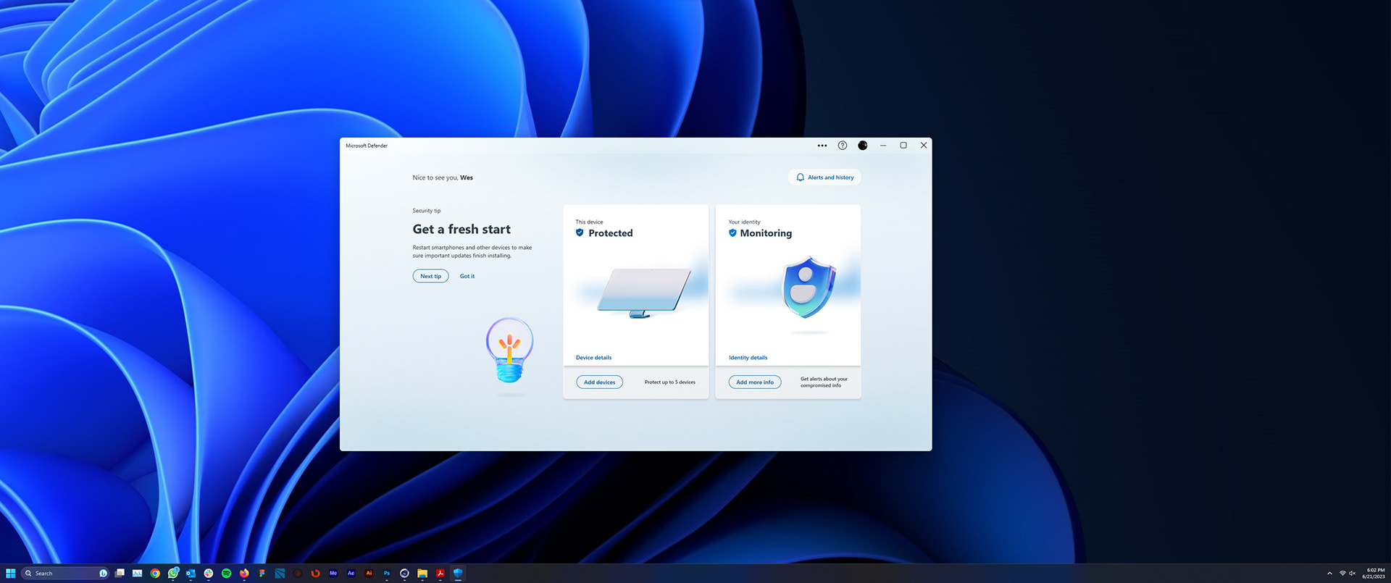The height and width of the screenshot is (583, 1391).
Task: Open the Windows Start menu
Action: coord(11,573)
